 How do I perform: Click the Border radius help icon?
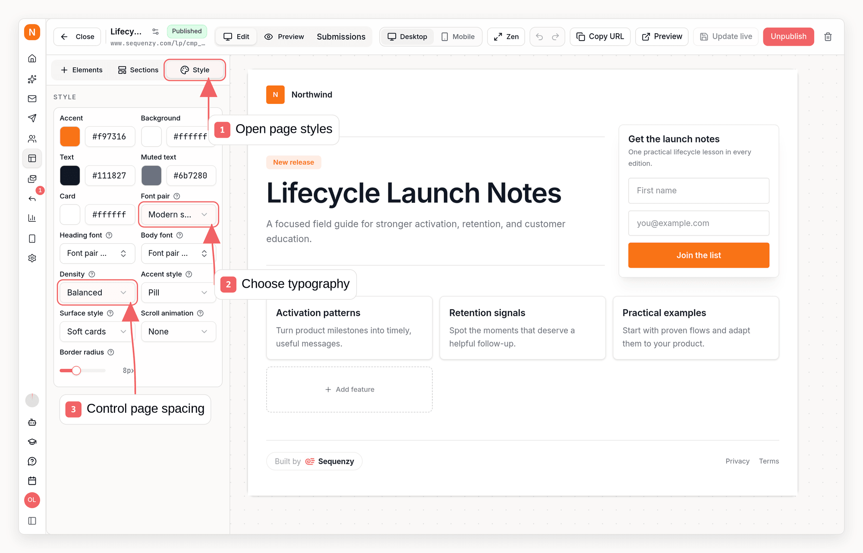[111, 352]
